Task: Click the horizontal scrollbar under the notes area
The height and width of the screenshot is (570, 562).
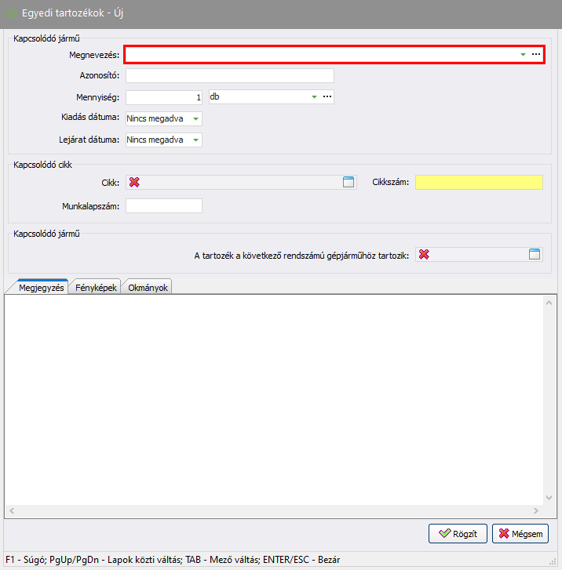Action: (275, 510)
